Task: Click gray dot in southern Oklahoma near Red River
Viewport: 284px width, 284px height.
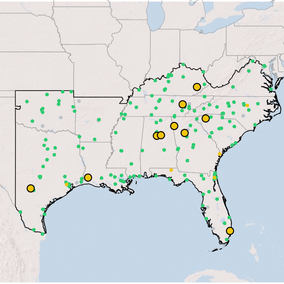Action: click(43, 126)
